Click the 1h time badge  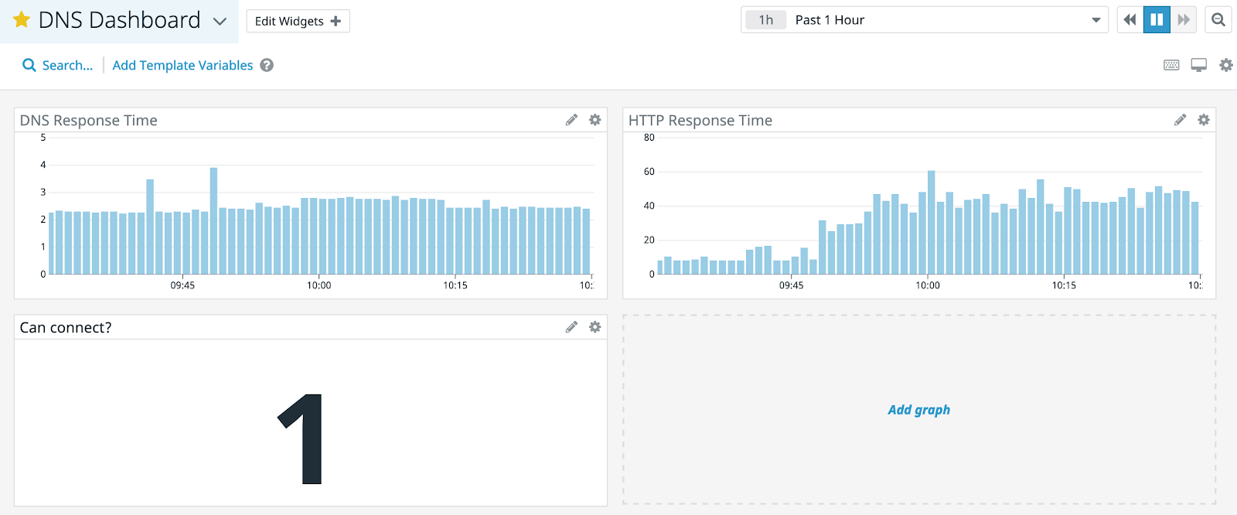point(765,20)
